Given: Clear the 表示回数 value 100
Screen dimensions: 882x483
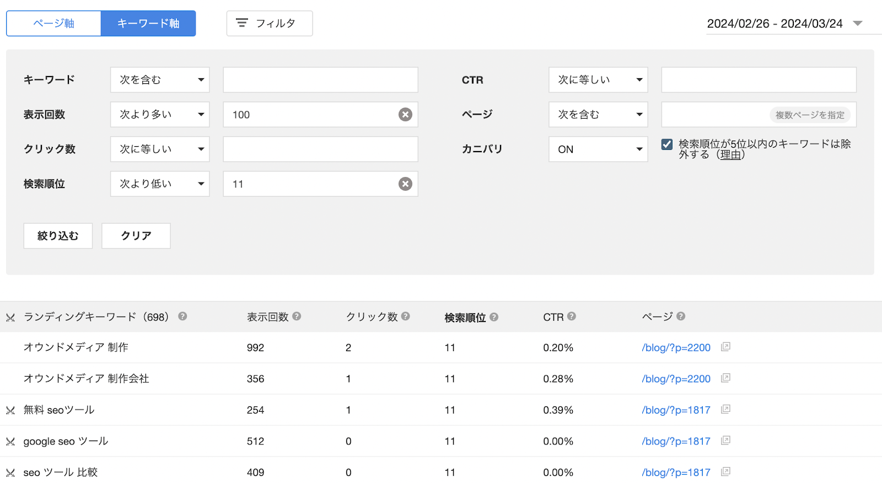Looking at the screenshot, I should (x=405, y=115).
